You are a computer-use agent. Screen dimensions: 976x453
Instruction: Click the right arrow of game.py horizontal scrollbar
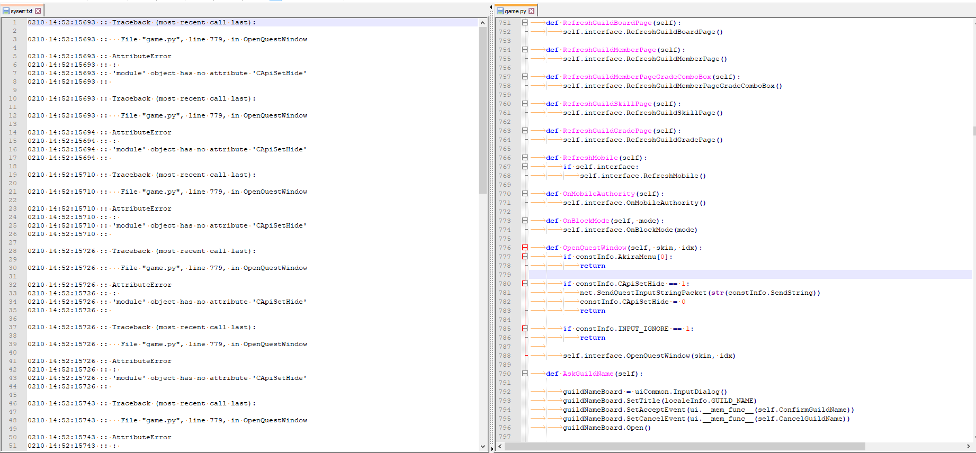click(x=968, y=447)
